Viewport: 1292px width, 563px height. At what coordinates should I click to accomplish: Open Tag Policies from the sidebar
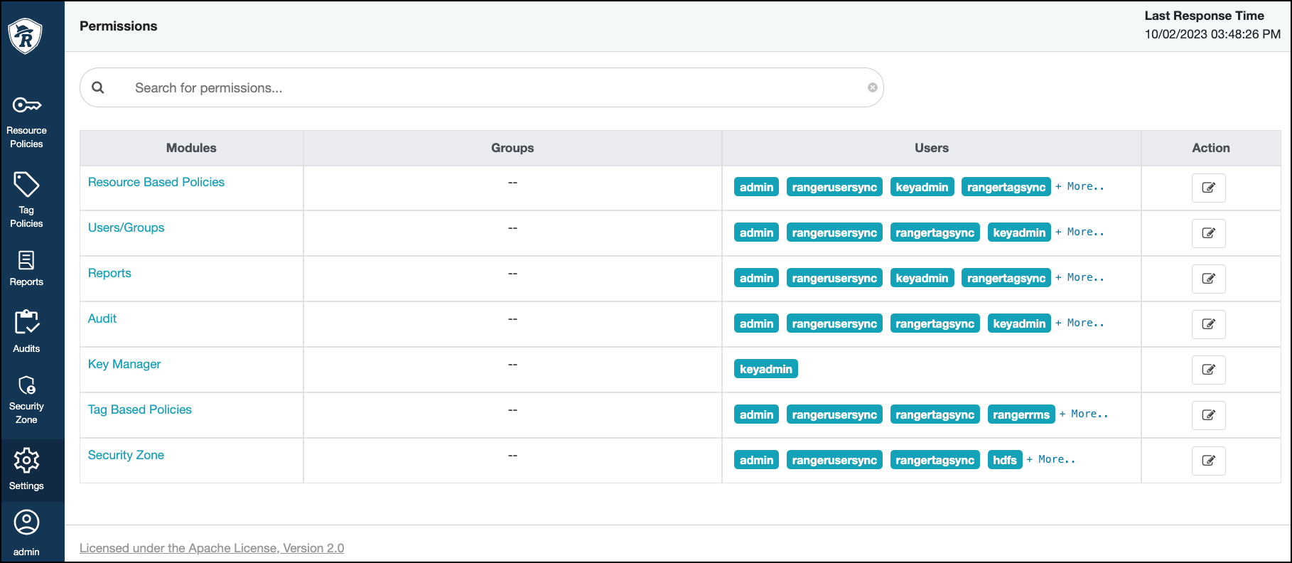(26, 200)
